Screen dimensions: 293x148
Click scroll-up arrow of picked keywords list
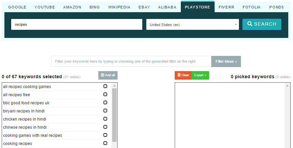[287, 86]
